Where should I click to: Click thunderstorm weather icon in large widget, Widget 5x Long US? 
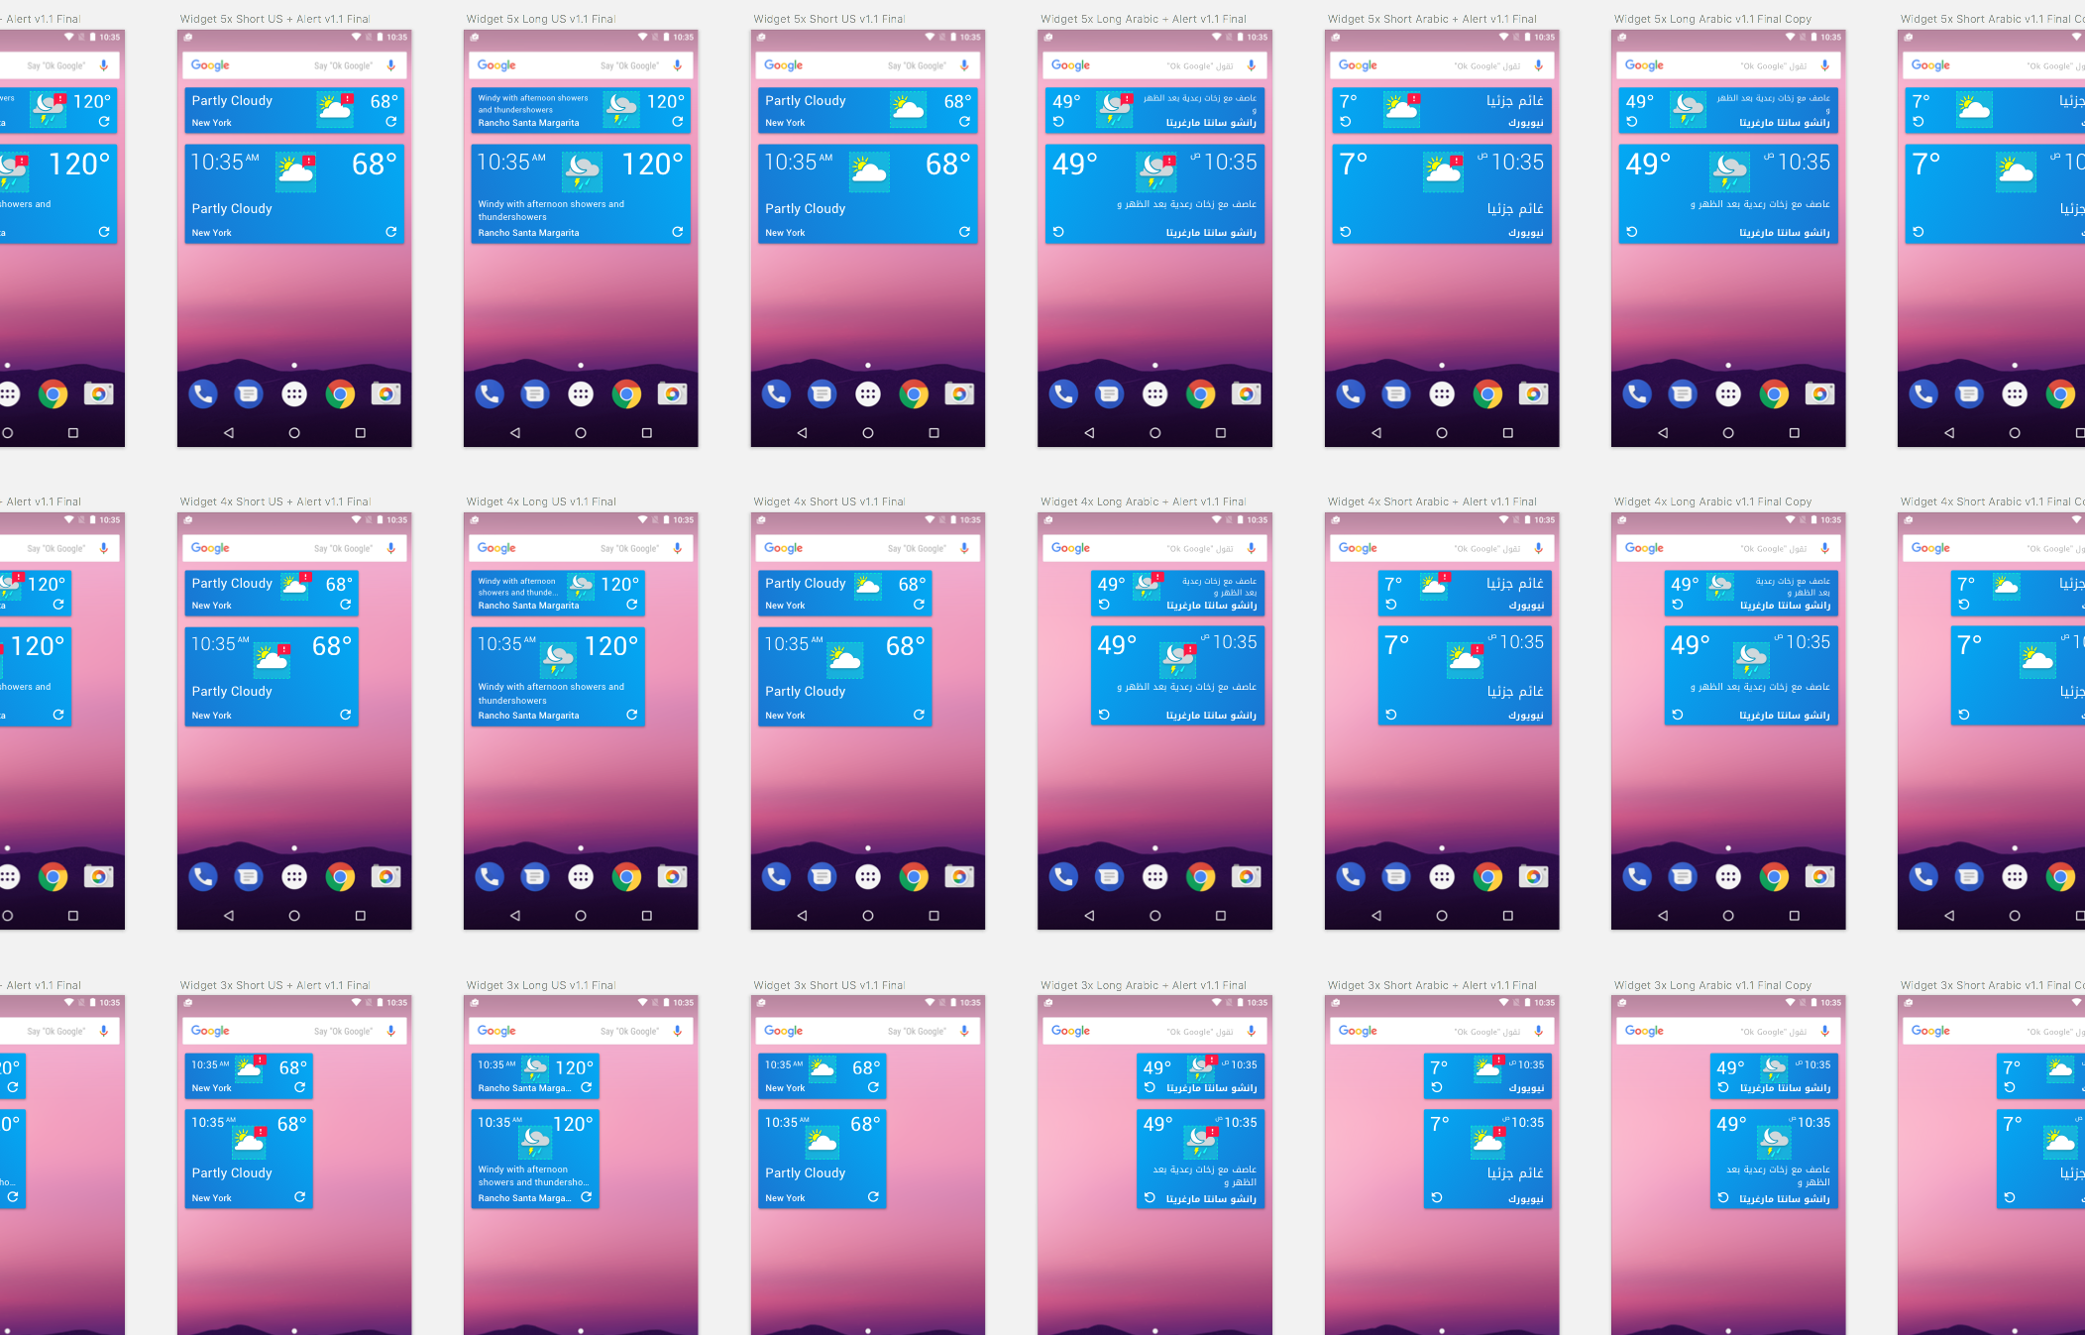pyautogui.click(x=583, y=171)
